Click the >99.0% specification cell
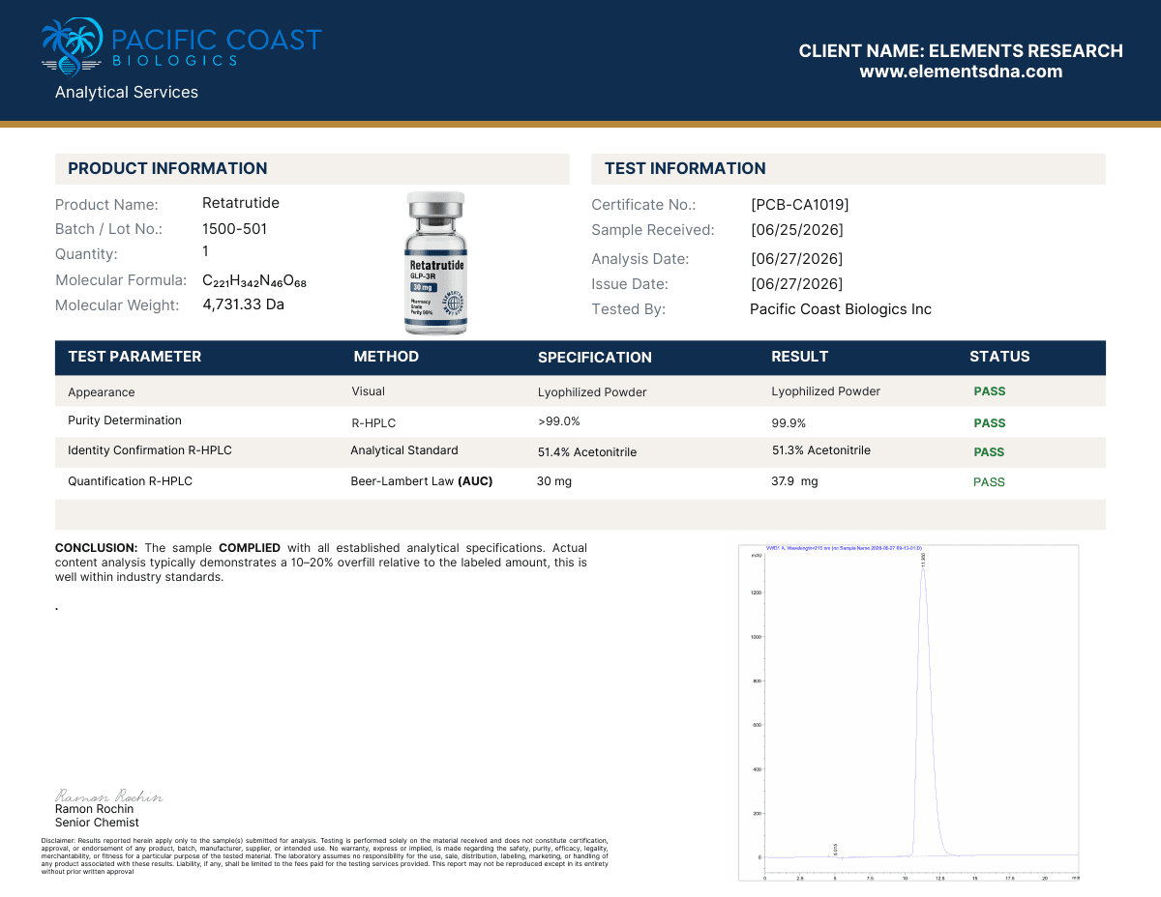The height and width of the screenshot is (897, 1161). 559,421
